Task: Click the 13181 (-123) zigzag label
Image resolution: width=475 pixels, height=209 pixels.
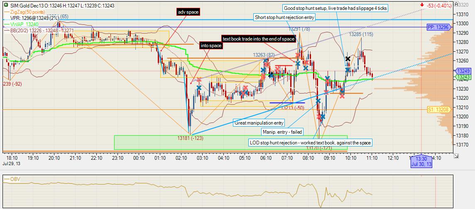Action: click(x=190, y=138)
